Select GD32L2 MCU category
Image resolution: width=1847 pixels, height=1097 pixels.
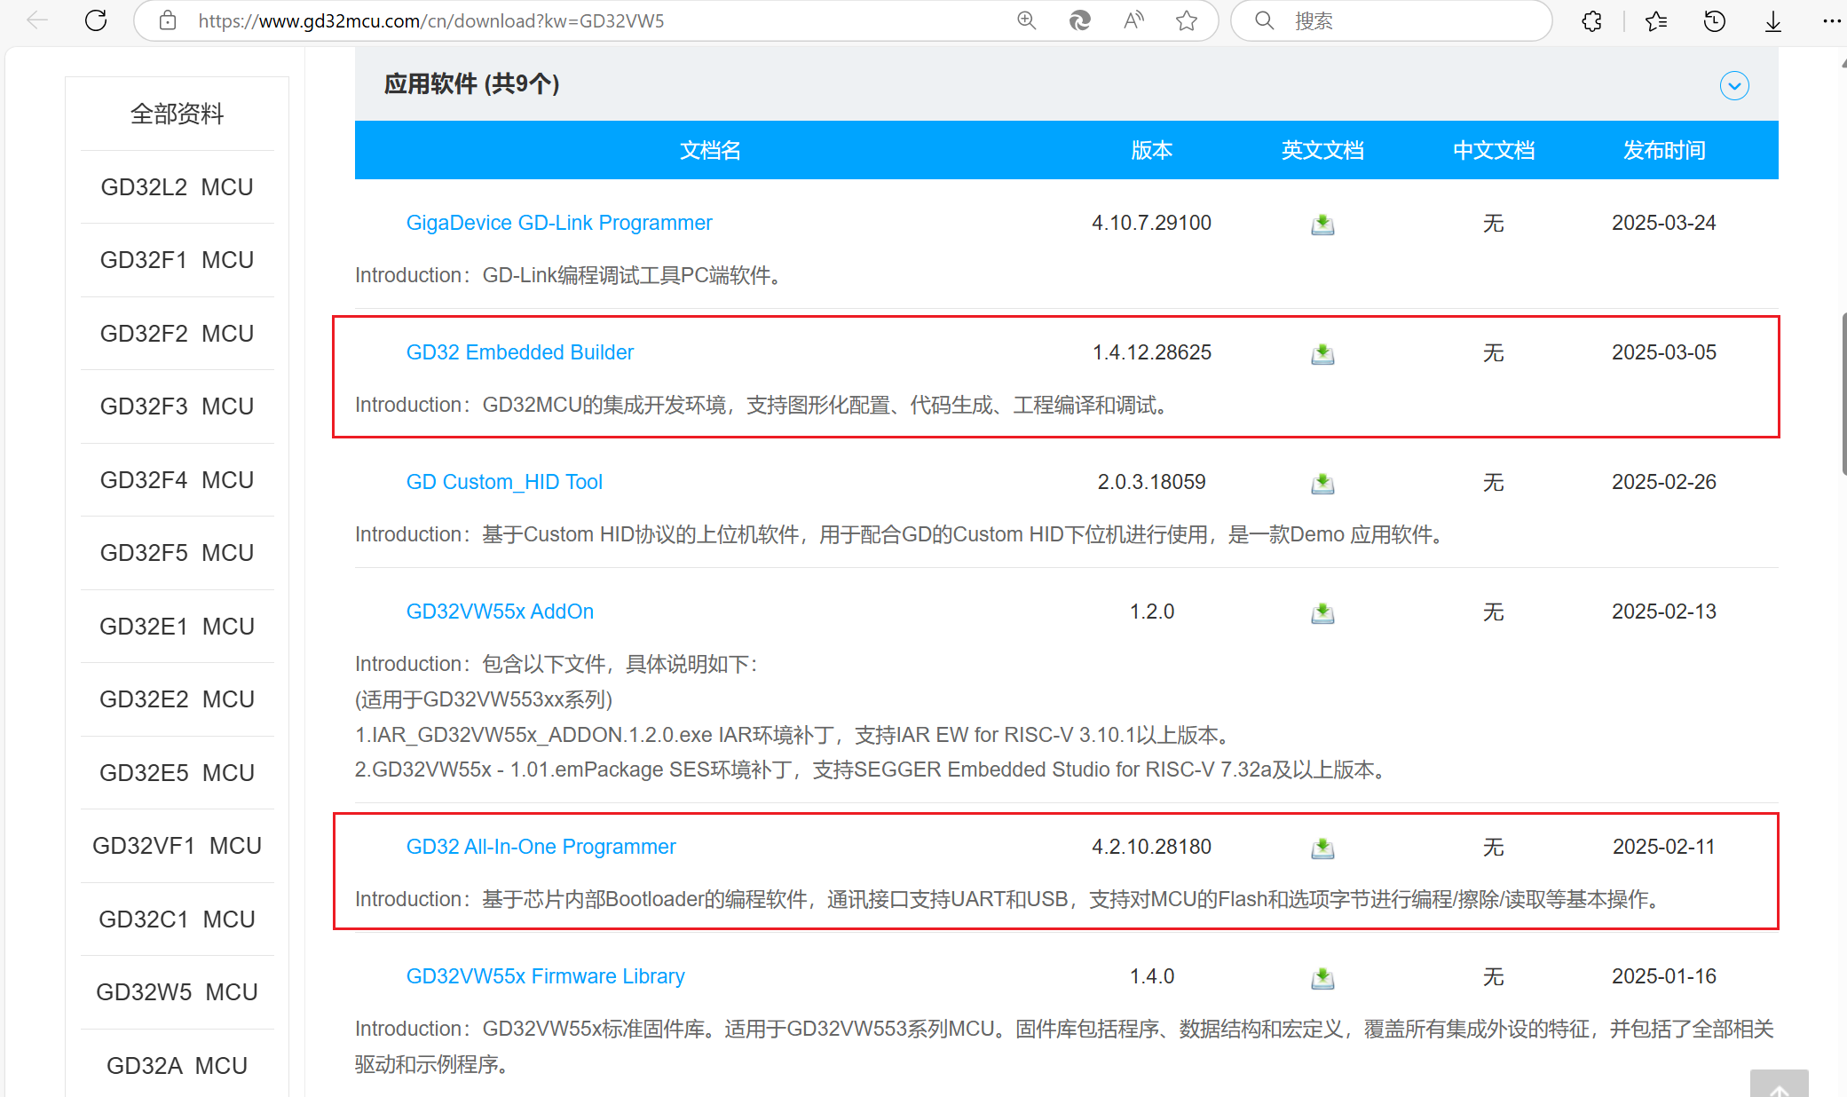[178, 187]
